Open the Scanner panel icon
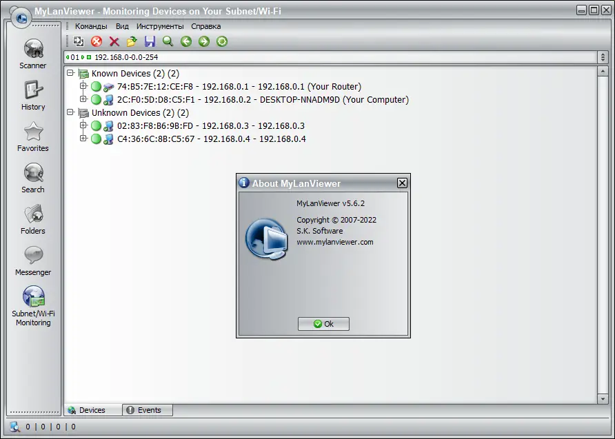 33,49
